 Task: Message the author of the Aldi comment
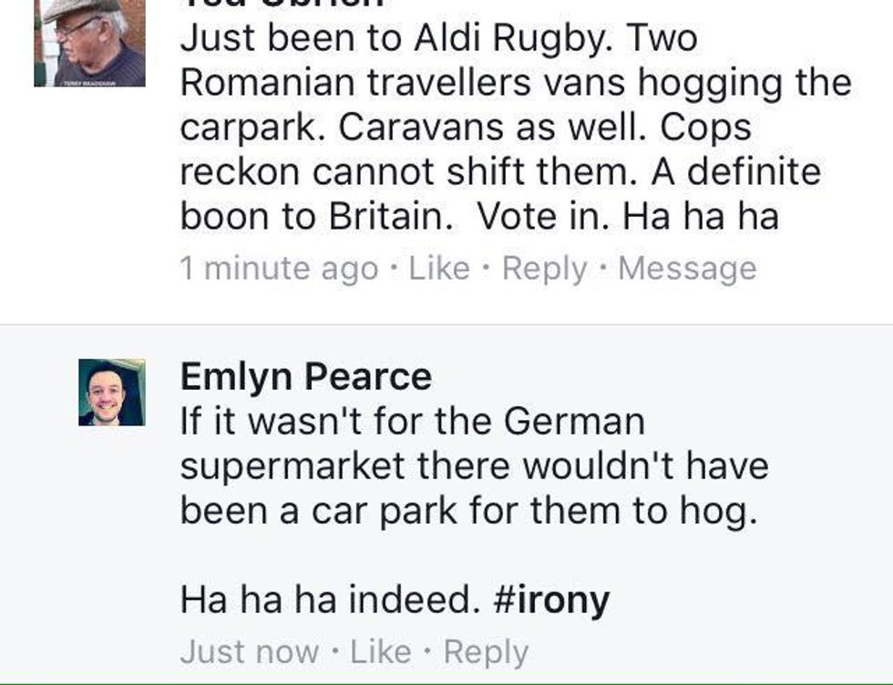[686, 269]
